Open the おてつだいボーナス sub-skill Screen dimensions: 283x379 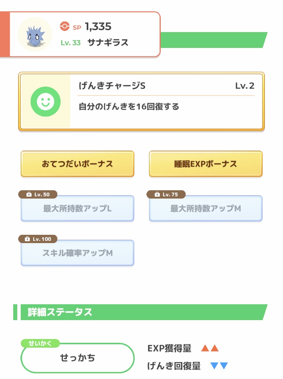(x=77, y=164)
